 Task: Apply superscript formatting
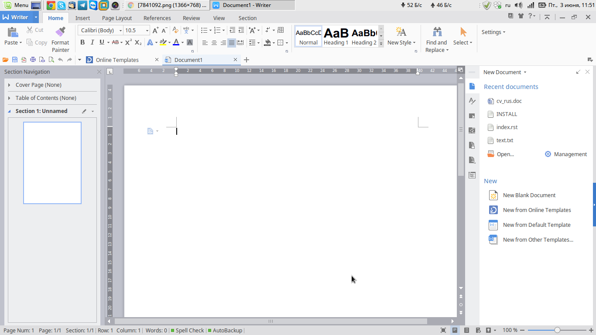[x=128, y=42]
